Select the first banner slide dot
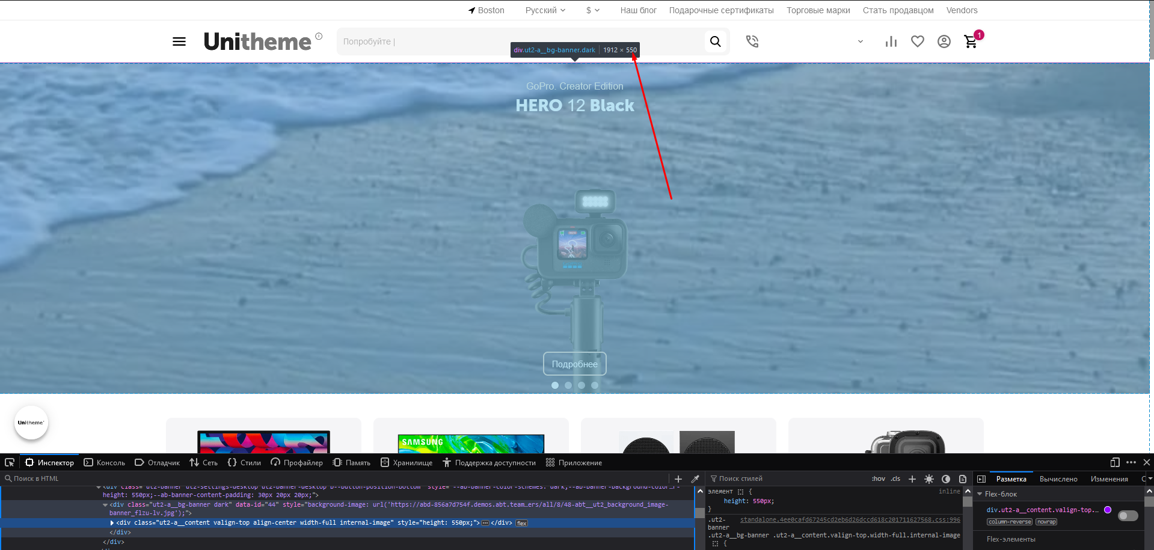Image resolution: width=1154 pixels, height=550 pixels. coord(555,385)
